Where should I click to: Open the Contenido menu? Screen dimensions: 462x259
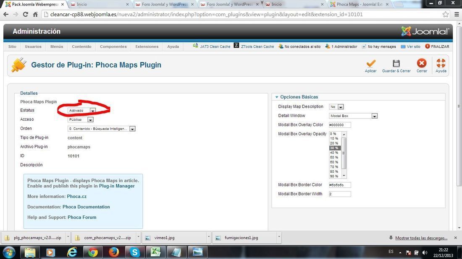tap(81, 47)
